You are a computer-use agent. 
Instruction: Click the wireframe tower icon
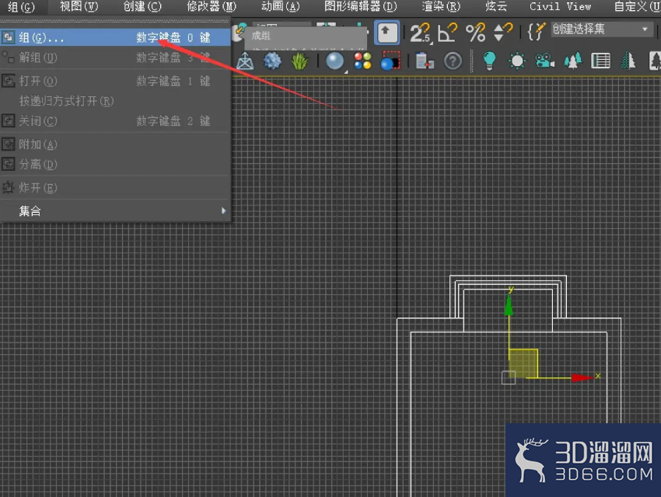tap(245, 61)
